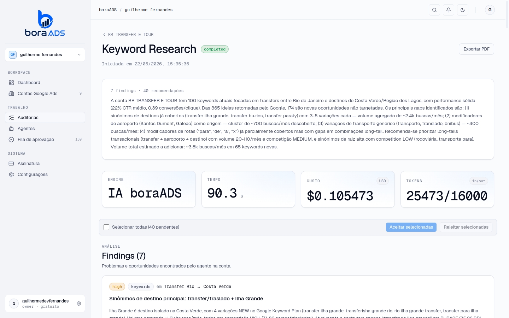The image size is (509, 318).
Task: Go back to RR TRANSFER E TOUR
Action: [128, 35]
